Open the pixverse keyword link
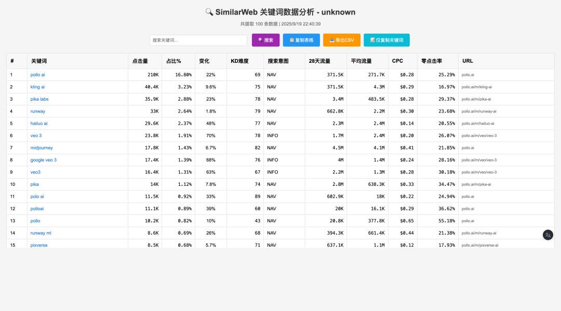This screenshot has height=311, width=561. click(x=39, y=245)
